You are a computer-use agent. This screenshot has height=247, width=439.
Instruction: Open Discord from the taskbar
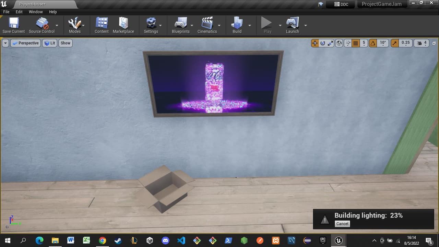coord(165,240)
